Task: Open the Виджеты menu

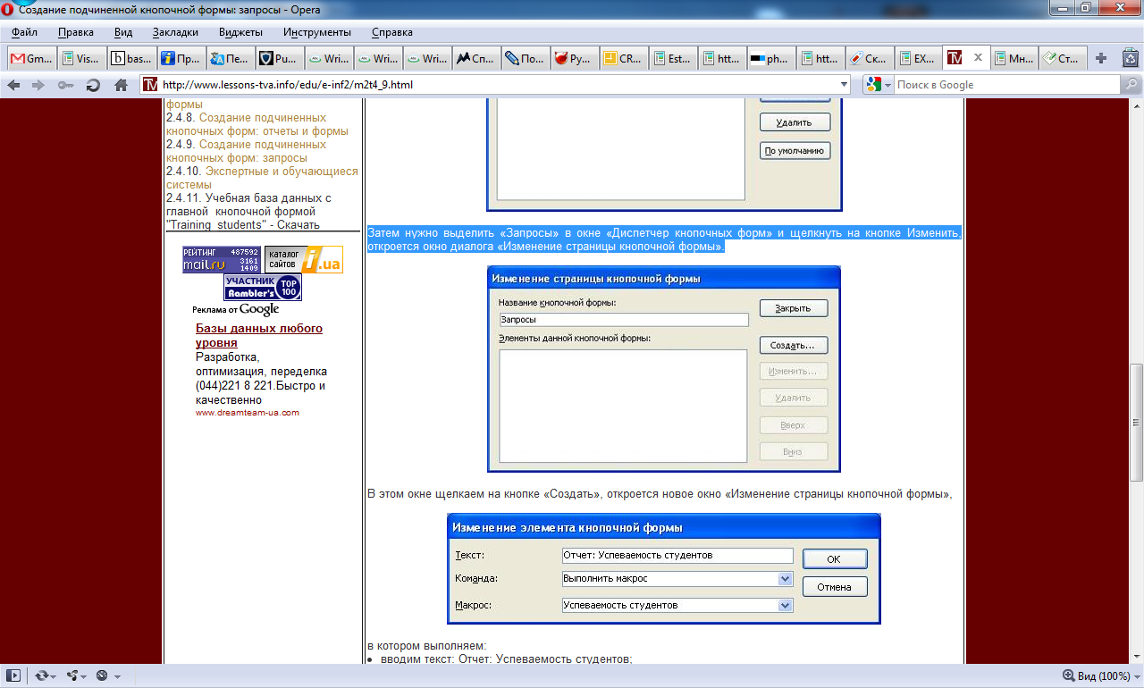Action: pos(240,32)
